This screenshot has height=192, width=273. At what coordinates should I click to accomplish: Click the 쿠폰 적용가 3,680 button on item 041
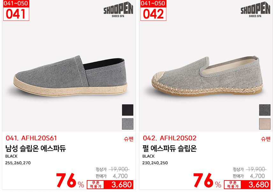point(110,185)
